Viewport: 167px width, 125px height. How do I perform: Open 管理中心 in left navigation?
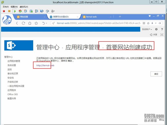coord(8,57)
